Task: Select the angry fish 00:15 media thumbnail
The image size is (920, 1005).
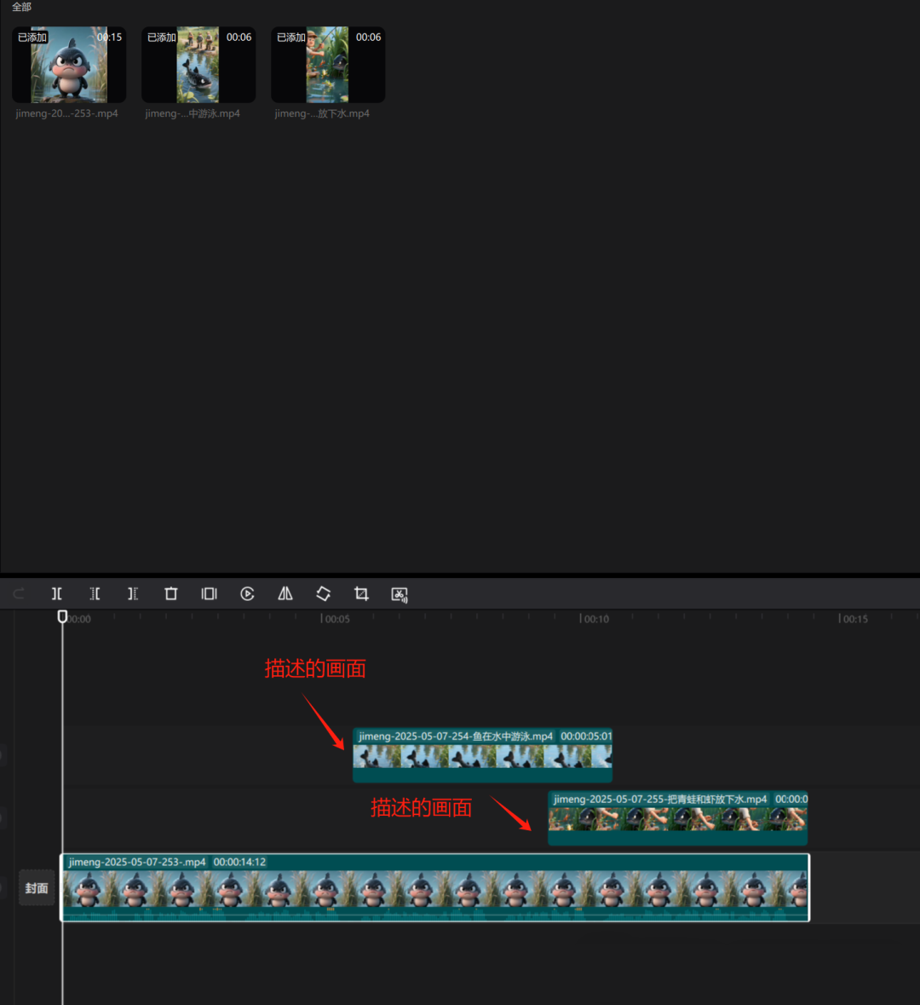Action: [x=69, y=65]
